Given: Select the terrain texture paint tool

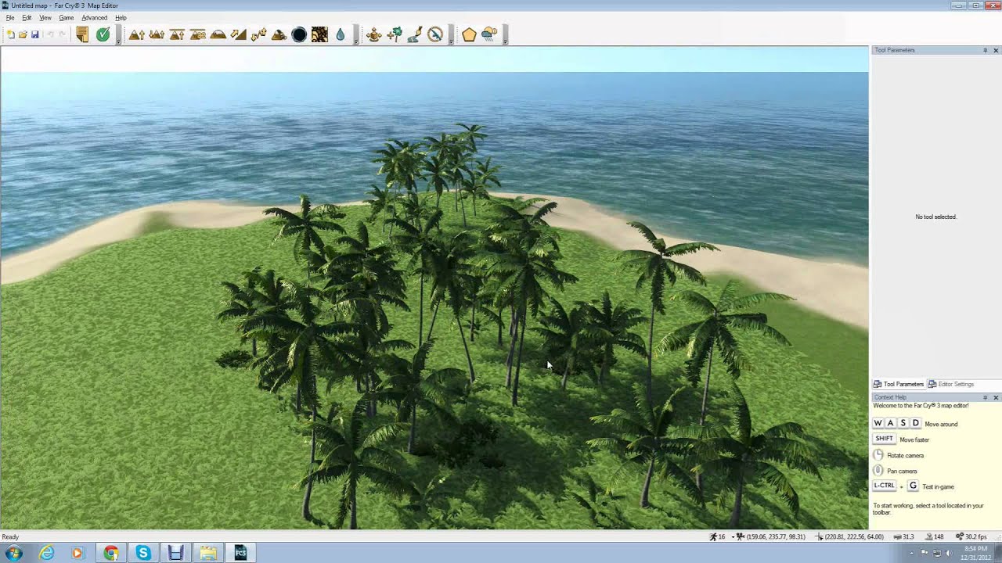Looking at the screenshot, I should [319, 34].
